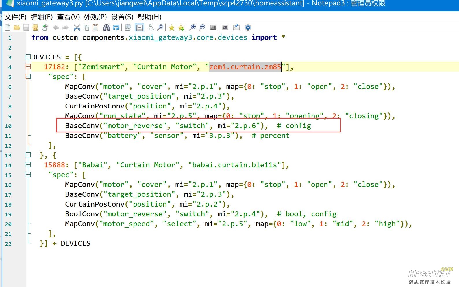This screenshot has width=459, height=287.
Task: Click the recent files history icon
Action: point(45,27)
